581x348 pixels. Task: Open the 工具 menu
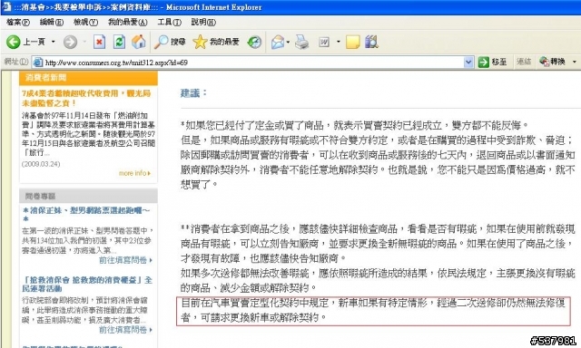[x=170, y=22]
